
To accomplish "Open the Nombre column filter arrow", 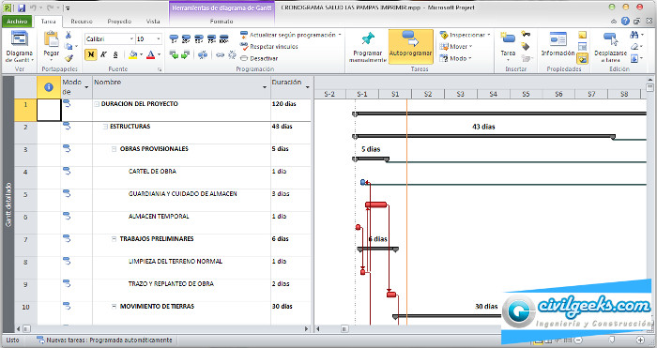I will [265, 87].
